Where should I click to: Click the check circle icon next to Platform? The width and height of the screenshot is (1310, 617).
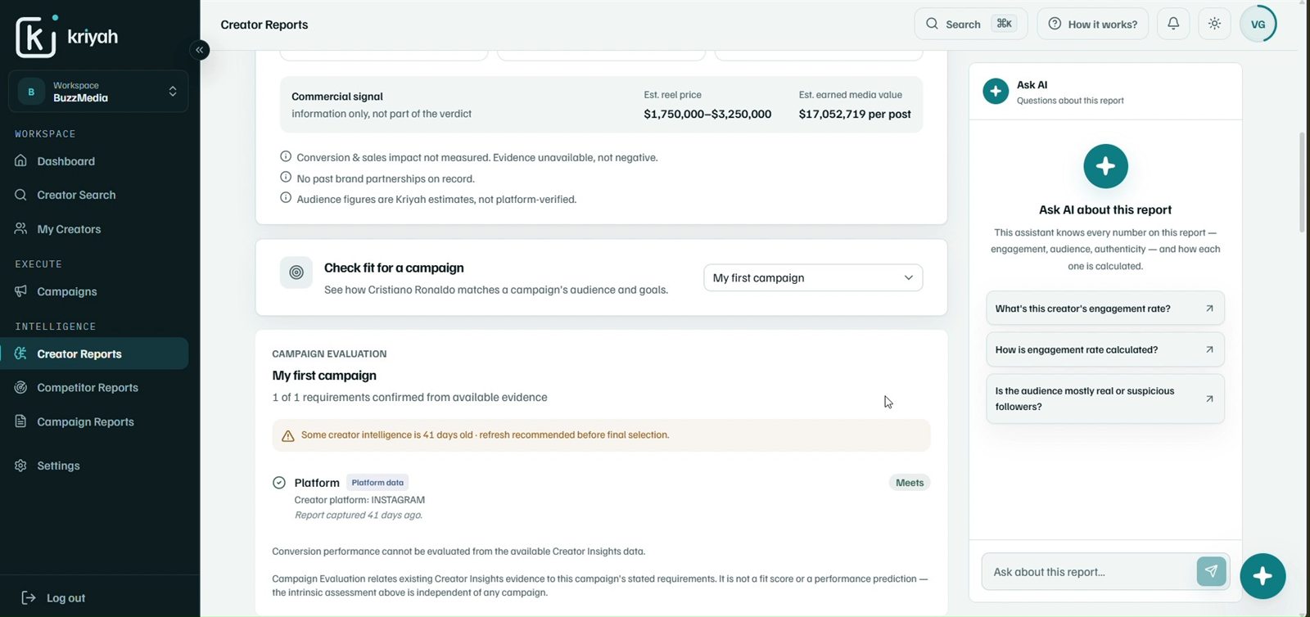pyautogui.click(x=279, y=483)
